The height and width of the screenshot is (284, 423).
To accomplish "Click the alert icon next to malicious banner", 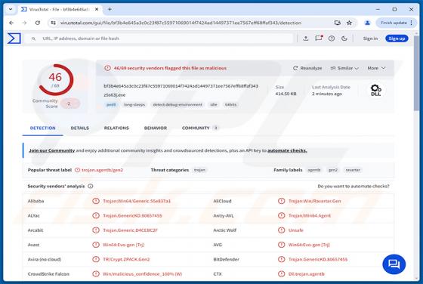I will tap(107, 68).
